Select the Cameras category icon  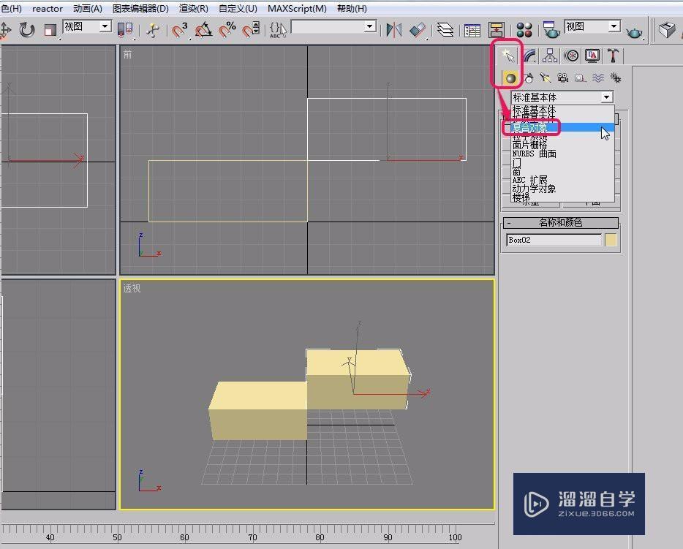(562, 78)
